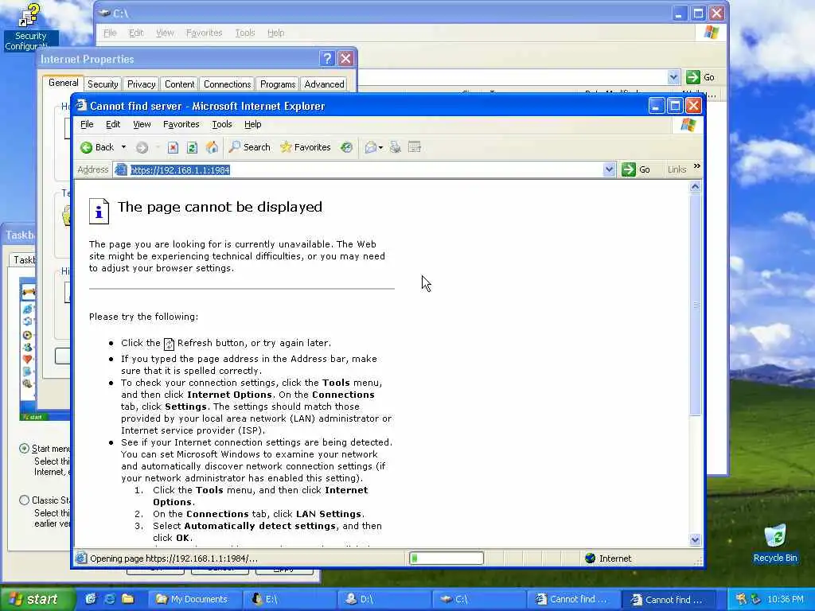815x611 pixels.
Task: Click the page icon in the address bar
Action: tap(121, 170)
